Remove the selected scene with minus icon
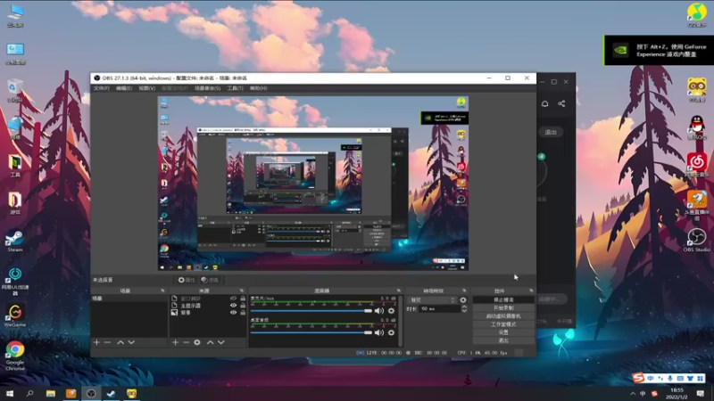 click(107, 342)
